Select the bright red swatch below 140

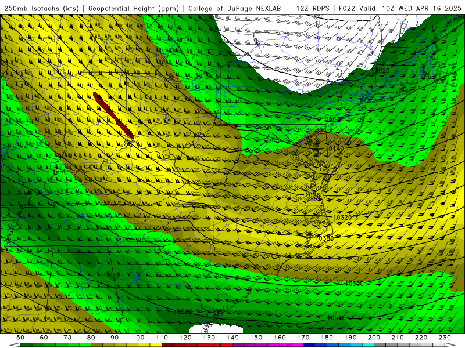227,345
